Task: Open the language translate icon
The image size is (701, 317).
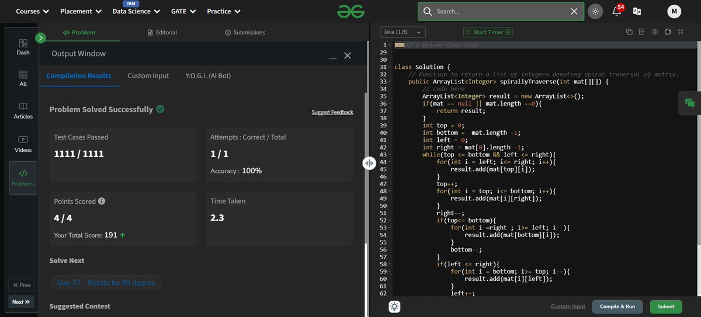Action: click(637, 11)
